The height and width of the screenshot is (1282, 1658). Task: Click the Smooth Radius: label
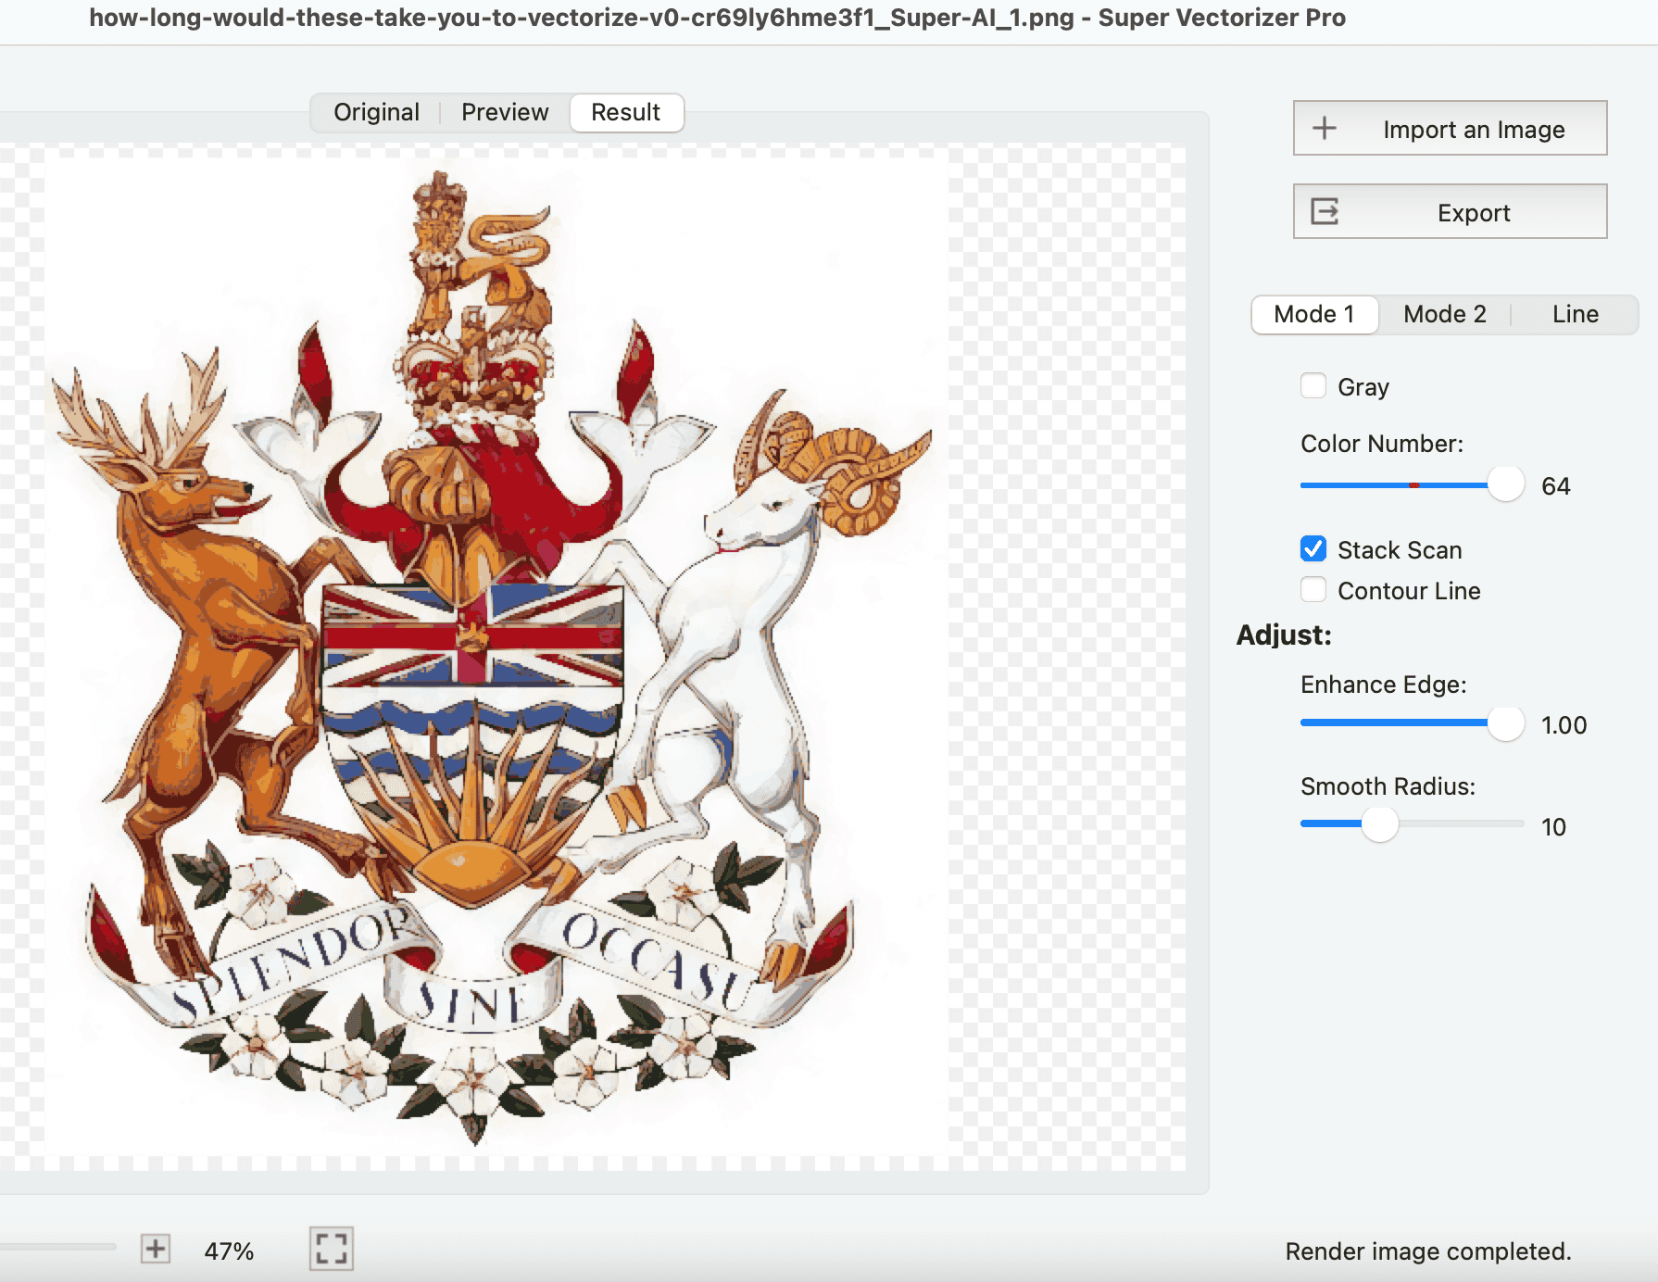tap(1388, 786)
